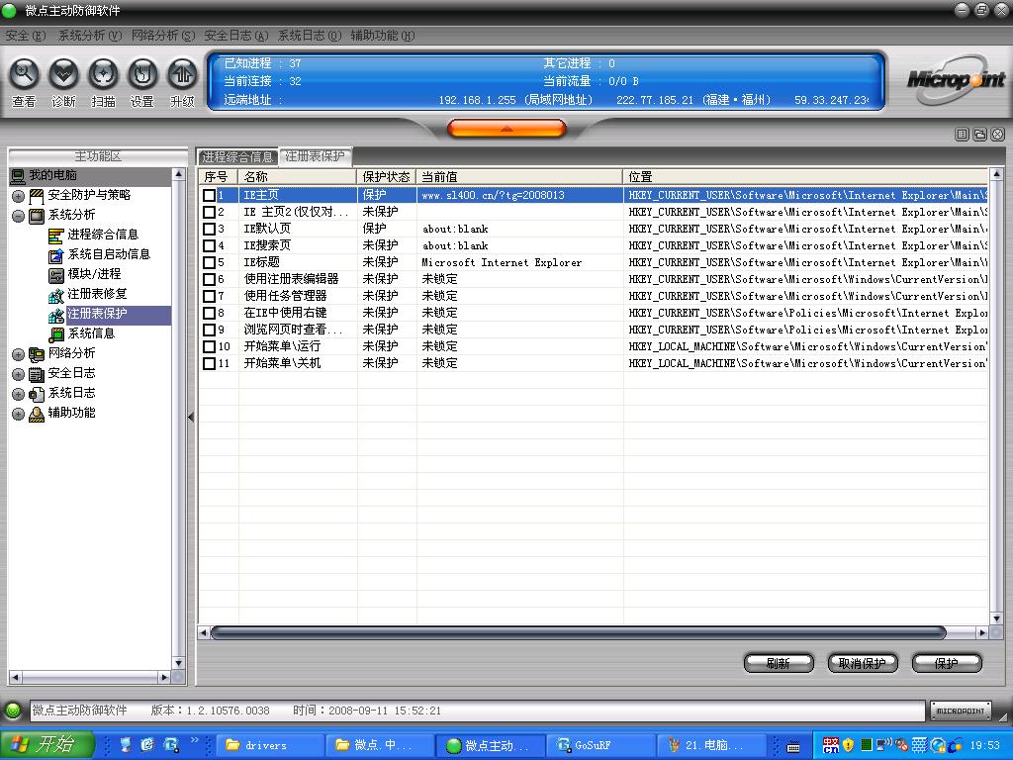
Task: Start the 扫描 scan toolbar icon
Action: coord(103,75)
